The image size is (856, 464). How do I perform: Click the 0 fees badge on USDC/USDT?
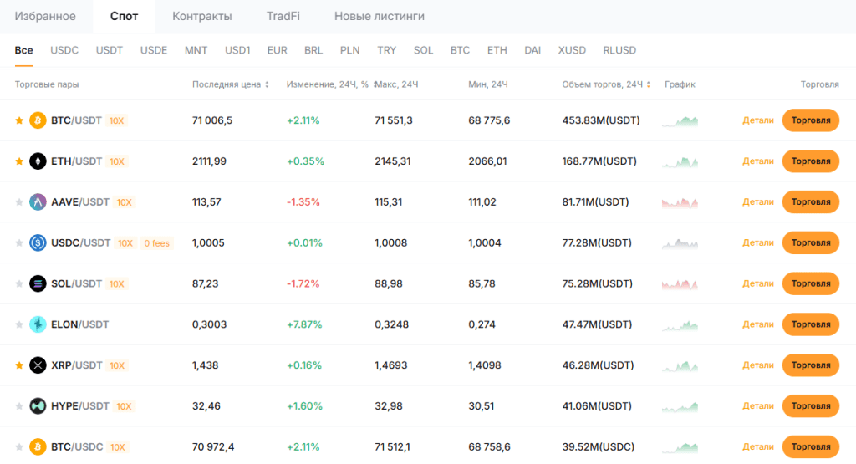[156, 243]
